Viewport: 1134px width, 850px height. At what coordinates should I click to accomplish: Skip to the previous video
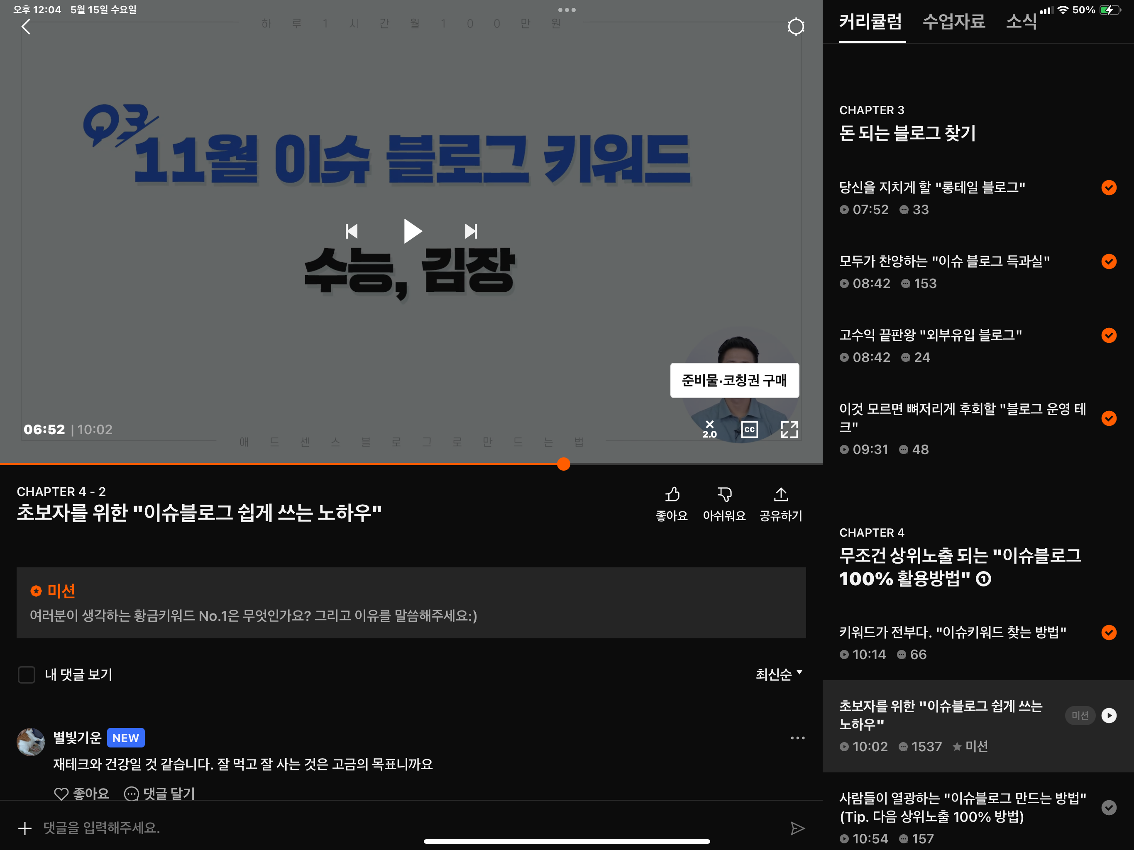(x=352, y=231)
